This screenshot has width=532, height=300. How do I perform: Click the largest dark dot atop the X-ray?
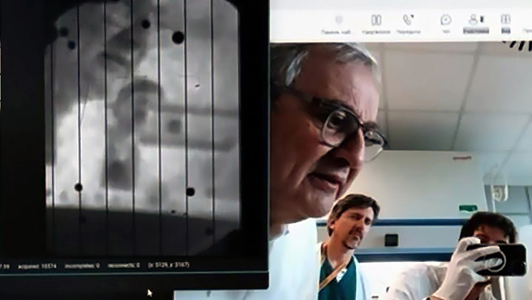pyautogui.click(x=178, y=37)
